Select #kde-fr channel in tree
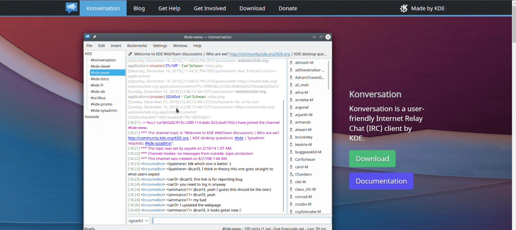Screen dimensions: 516x230 click(x=97, y=85)
